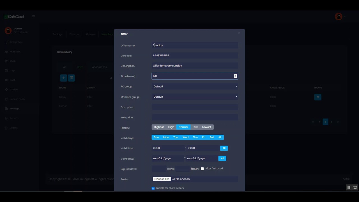The width and height of the screenshot is (359, 202).
Task: Set priority to Lowest
Action: point(207,127)
